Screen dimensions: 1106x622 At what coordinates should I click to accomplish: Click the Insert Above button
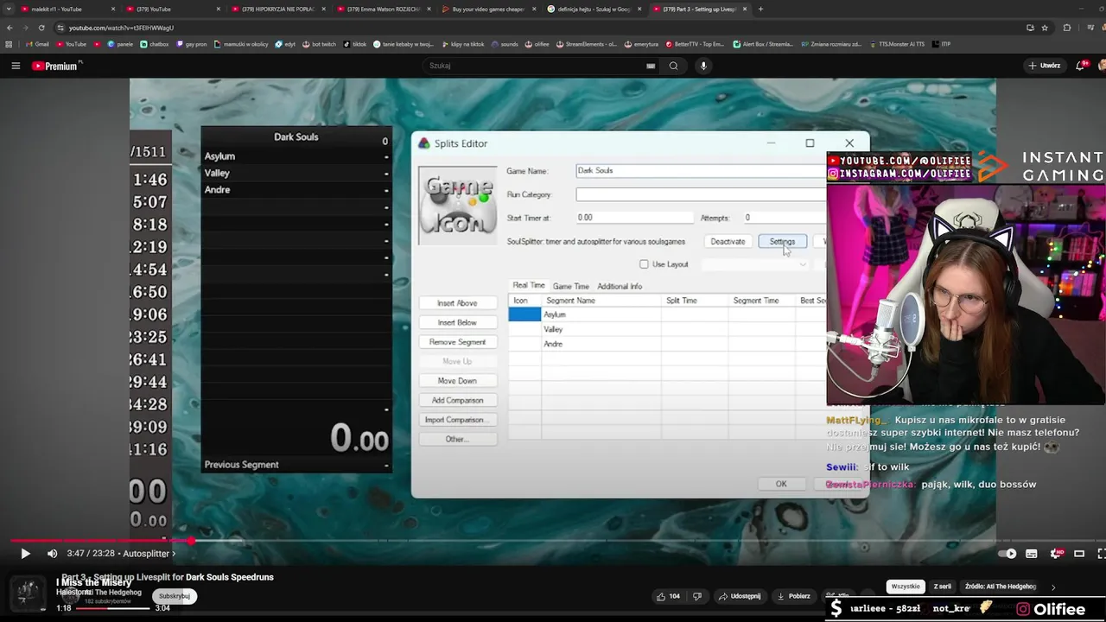[x=457, y=303]
